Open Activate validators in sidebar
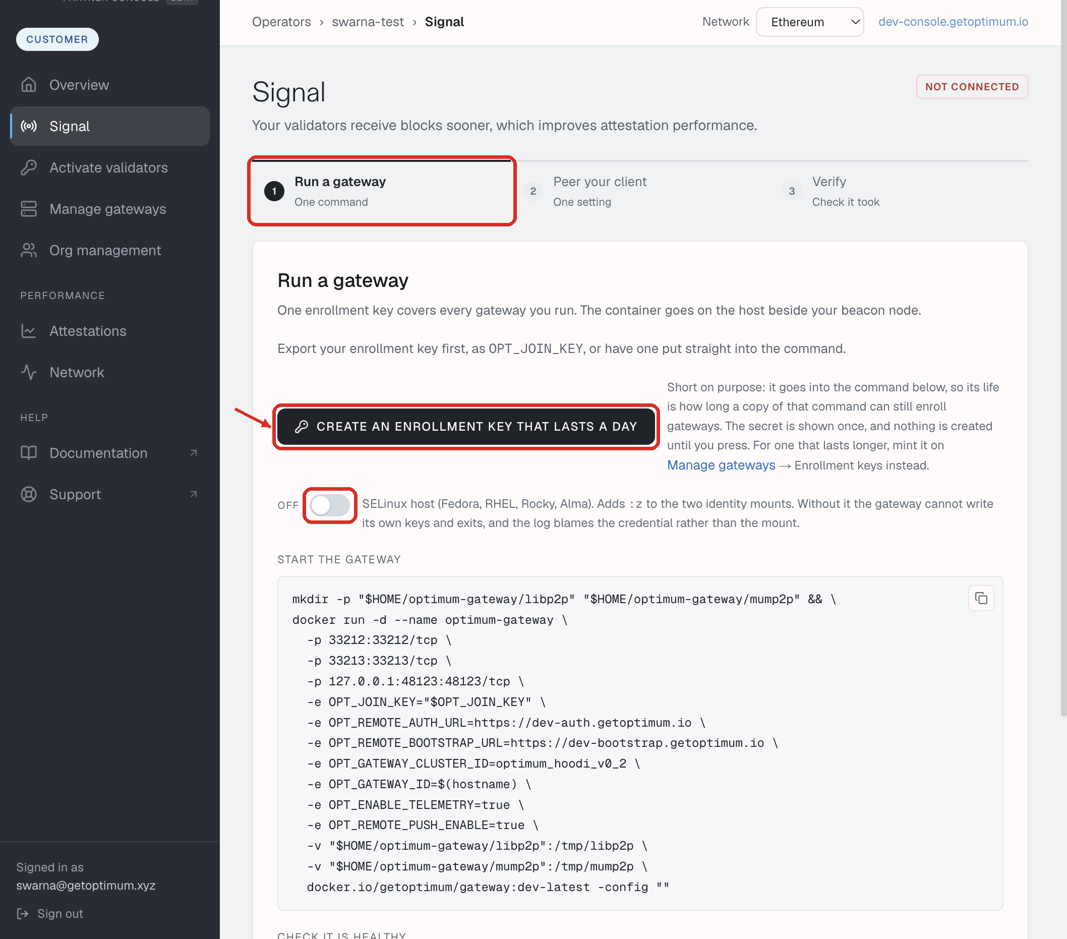The height and width of the screenshot is (939, 1067). (109, 167)
